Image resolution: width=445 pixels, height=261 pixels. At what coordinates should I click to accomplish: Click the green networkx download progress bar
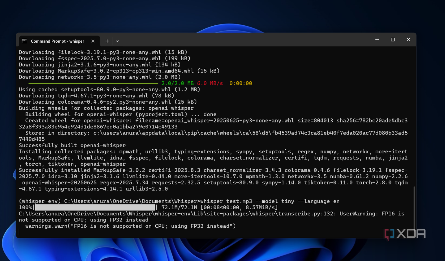point(93,83)
